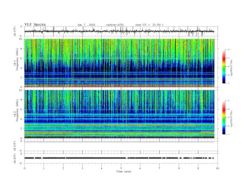
Task: Click the "4" kHz tick on ch.2 frequency axis
Action: (22, 119)
